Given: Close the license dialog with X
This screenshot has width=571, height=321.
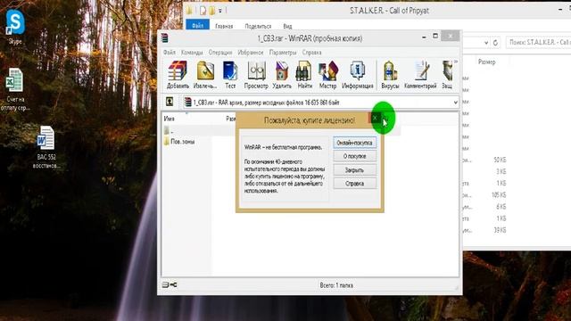Looking at the screenshot, I should (x=375, y=118).
